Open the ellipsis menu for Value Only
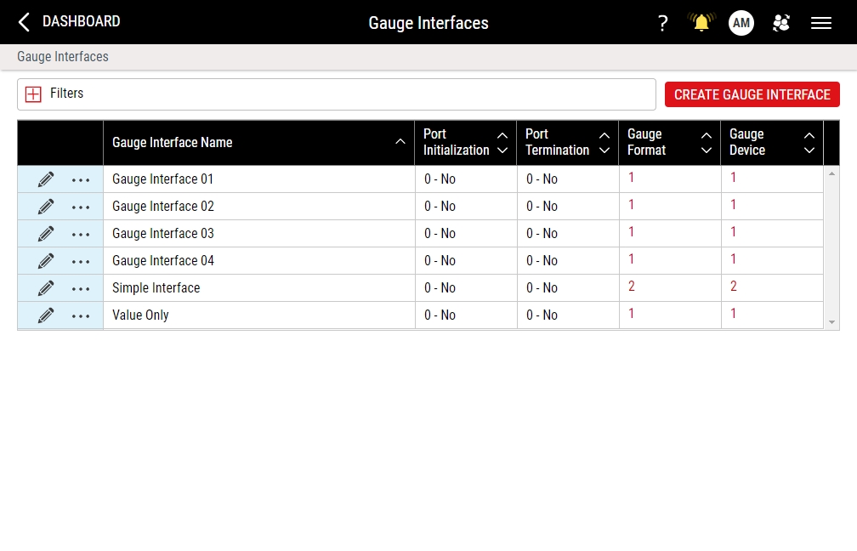Image resolution: width=857 pixels, height=551 pixels. pyautogui.click(x=81, y=315)
